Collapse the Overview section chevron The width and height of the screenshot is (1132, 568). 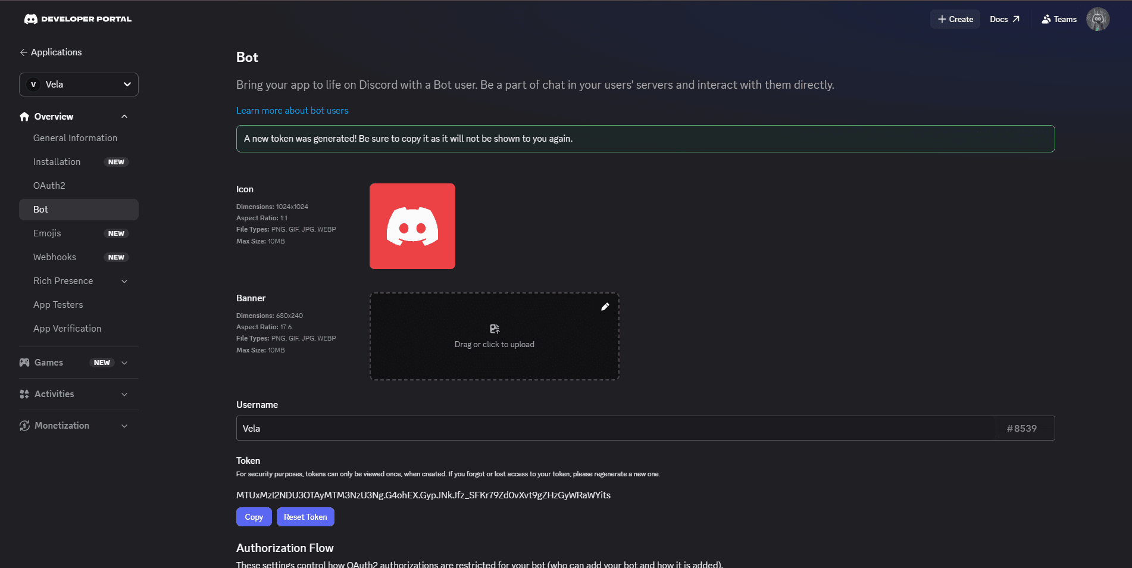pyautogui.click(x=124, y=117)
